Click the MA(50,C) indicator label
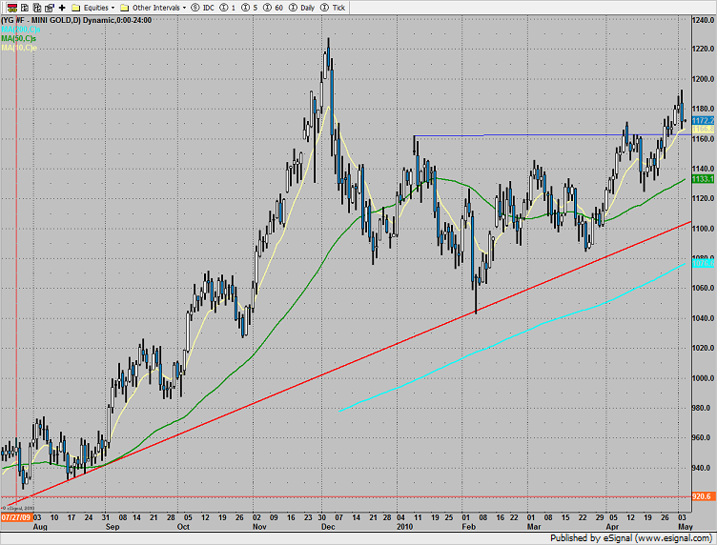The image size is (717, 545). coord(19,37)
